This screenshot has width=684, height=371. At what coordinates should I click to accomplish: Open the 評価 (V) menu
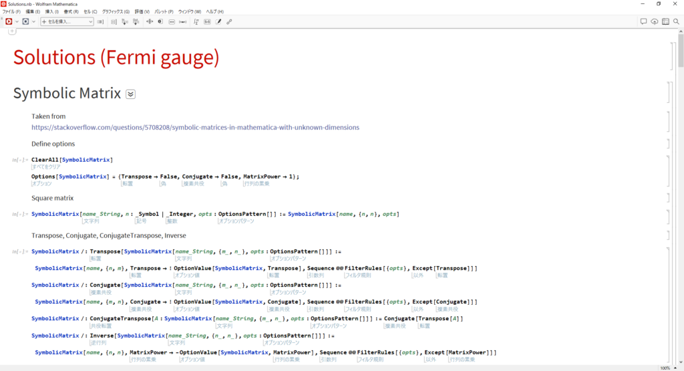[143, 11]
